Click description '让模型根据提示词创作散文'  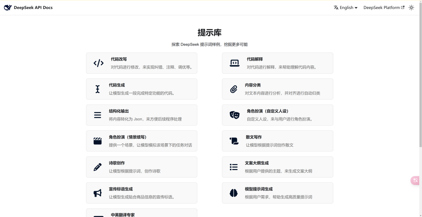[269, 145]
